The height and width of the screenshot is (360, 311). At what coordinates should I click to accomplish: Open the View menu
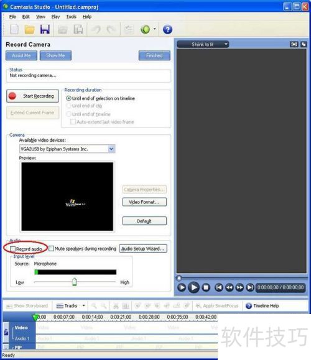[40, 17]
